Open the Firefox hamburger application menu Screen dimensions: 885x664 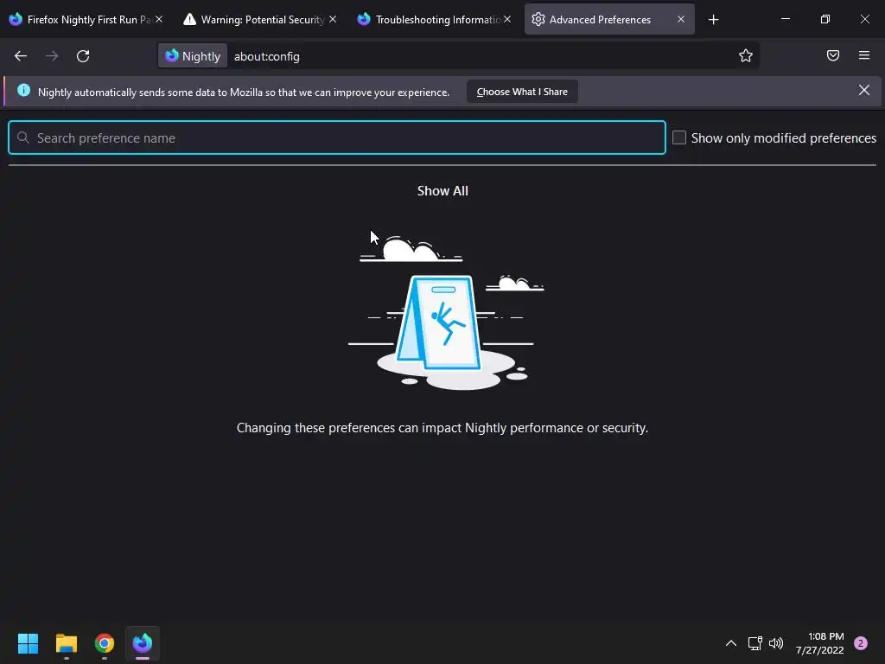[x=863, y=55]
